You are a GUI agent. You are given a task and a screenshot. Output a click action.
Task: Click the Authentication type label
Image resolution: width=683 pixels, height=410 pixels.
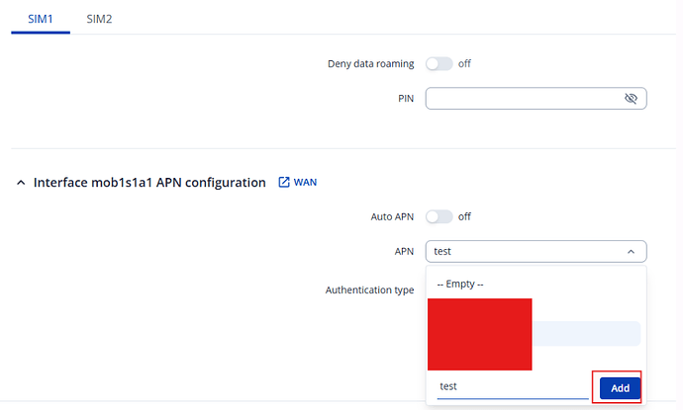coord(369,290)
